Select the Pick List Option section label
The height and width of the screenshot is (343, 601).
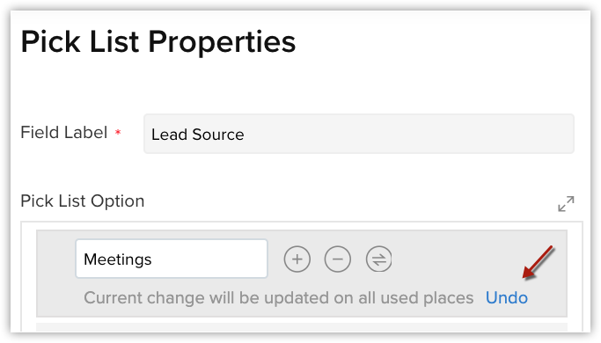pyautogui.click(x=83, y=201)
